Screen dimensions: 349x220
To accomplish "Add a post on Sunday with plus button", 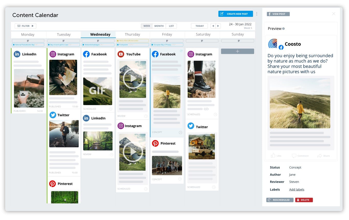I will pos(238,51).
